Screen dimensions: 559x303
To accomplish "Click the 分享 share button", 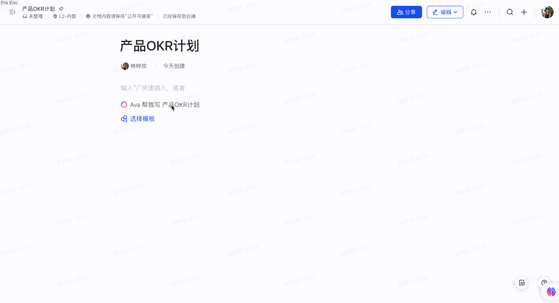I will pos(406,12).
